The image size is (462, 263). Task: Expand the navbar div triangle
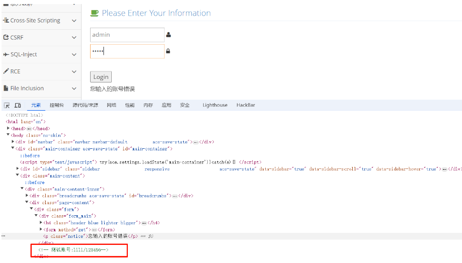click(13, 142)
